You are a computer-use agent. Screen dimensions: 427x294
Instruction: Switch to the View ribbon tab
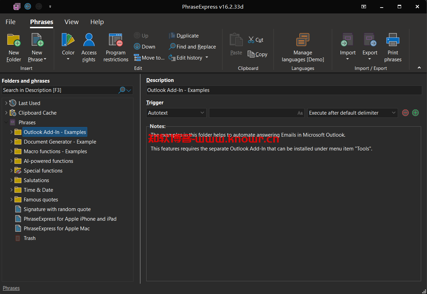pos(71,22)
